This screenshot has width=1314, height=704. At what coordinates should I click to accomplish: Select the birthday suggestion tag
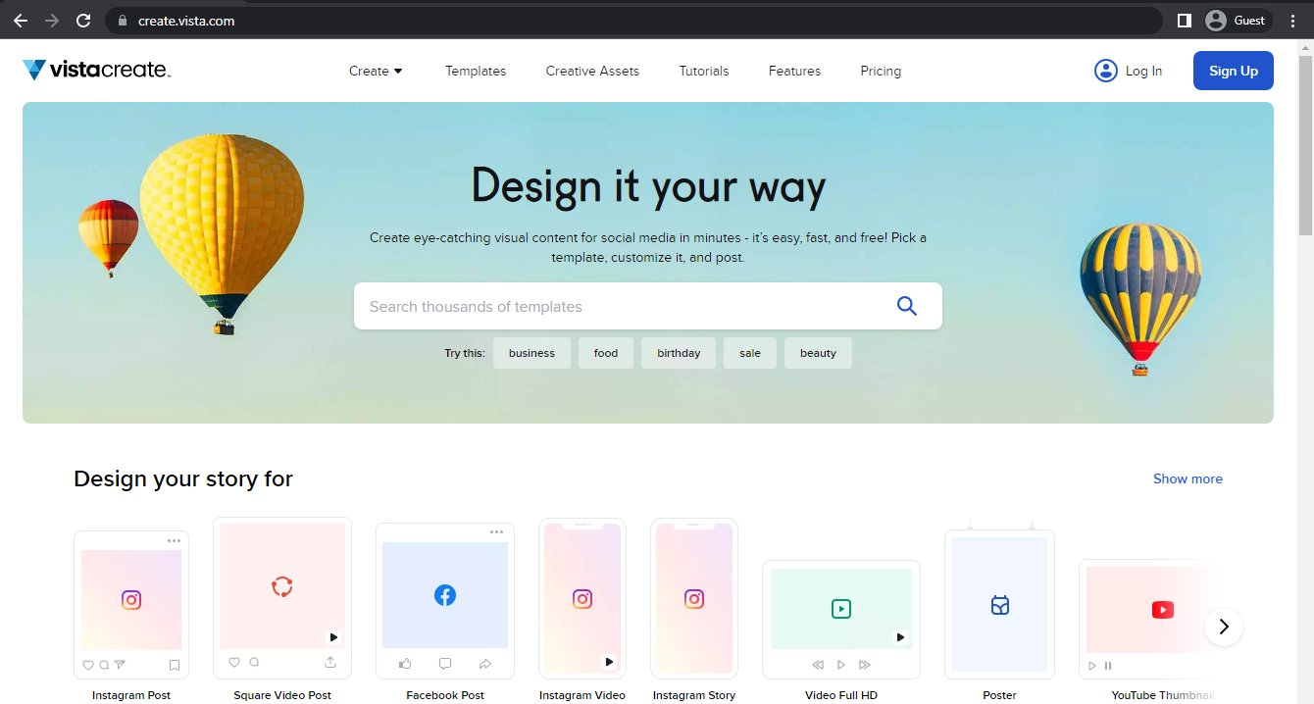[x=679, y=353]
